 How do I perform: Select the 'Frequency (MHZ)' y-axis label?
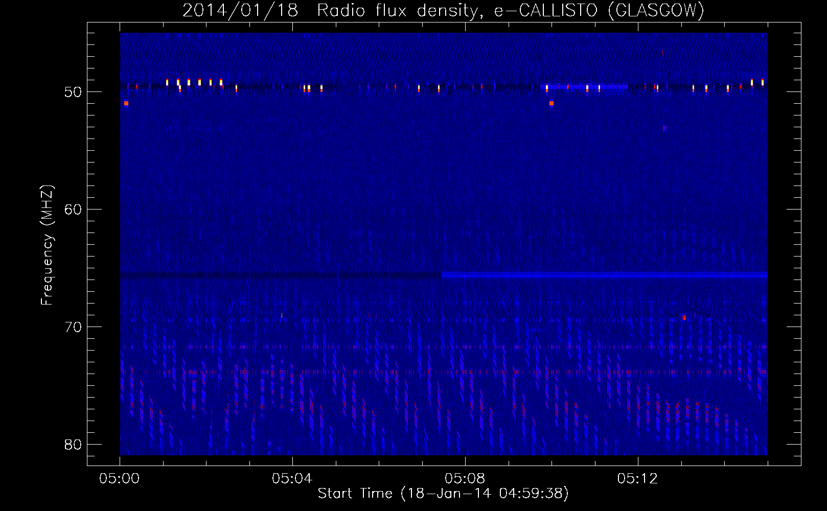[x=47, y=245]
